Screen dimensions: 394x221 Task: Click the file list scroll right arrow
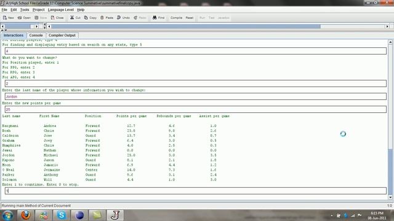click(x=37, y=26)
